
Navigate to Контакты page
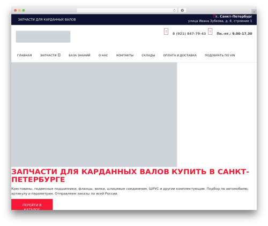[125, 55]
